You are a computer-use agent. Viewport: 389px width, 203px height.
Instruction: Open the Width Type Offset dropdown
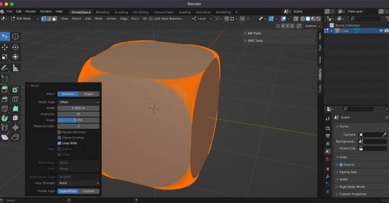[x=79, y=102]
